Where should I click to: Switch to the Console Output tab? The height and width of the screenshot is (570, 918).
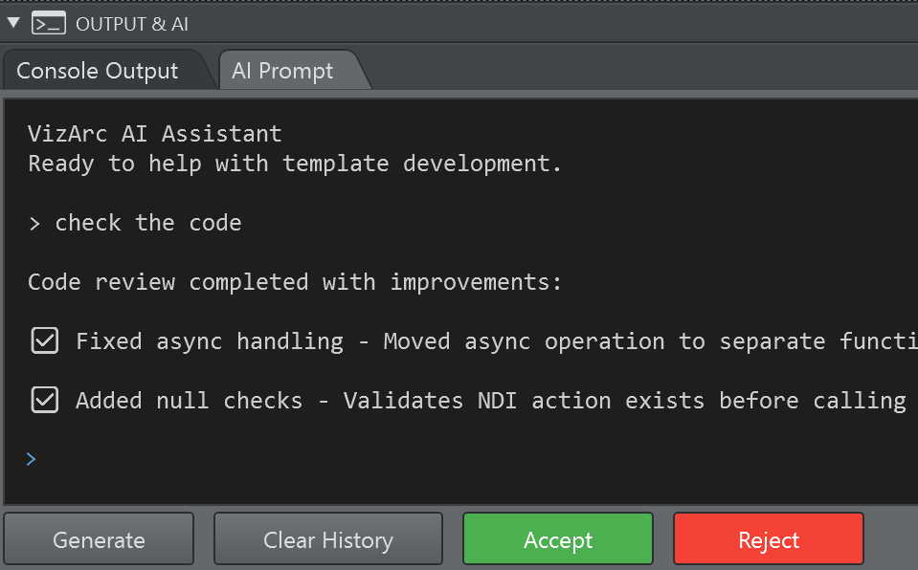pos(98,71)
